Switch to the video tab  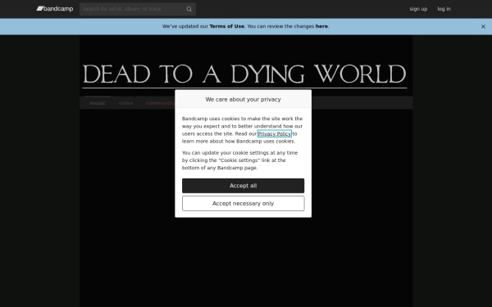[x=125, y=103]
